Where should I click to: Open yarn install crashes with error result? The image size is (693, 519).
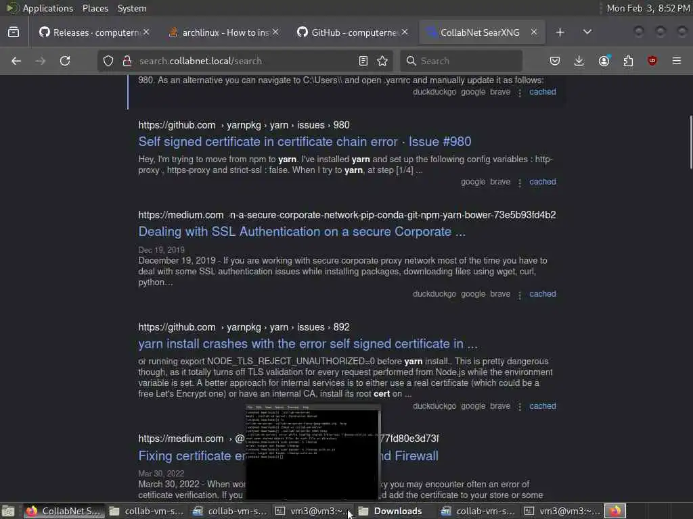(308, 344)
